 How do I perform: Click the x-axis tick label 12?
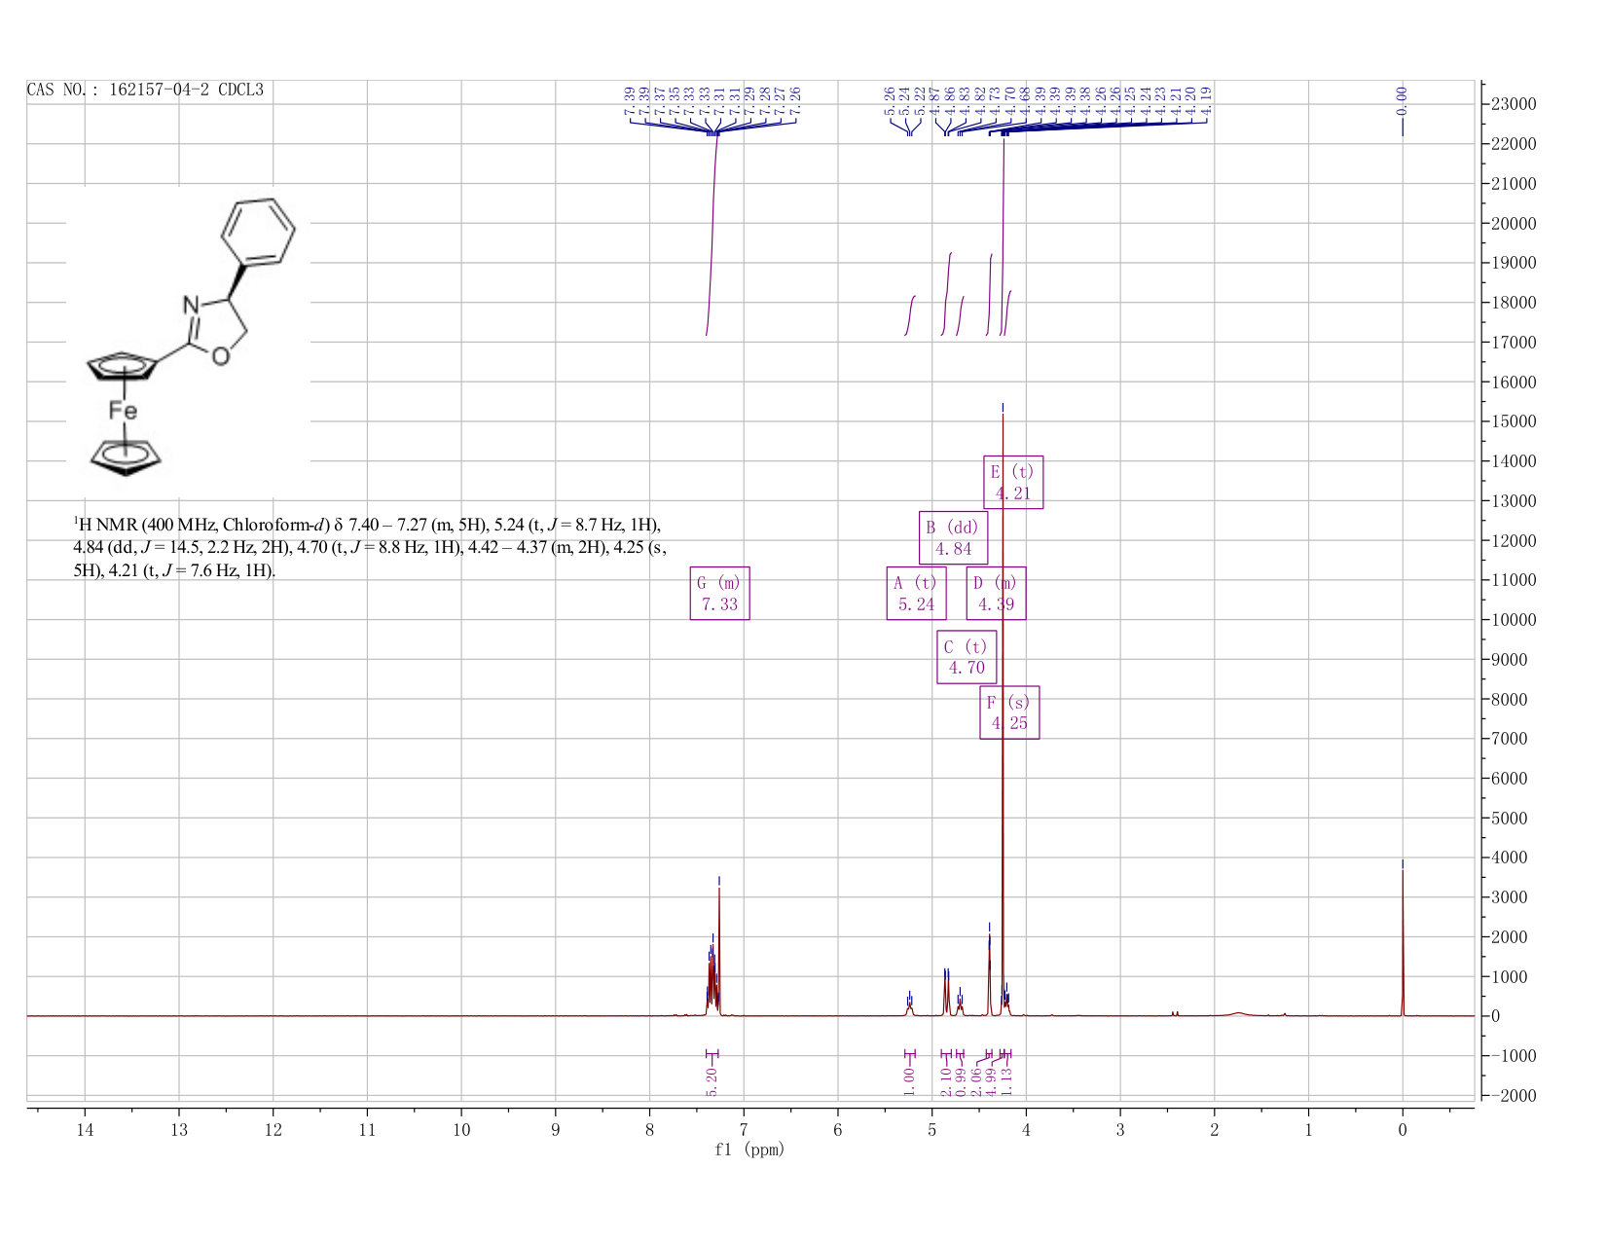coord(273,1129)
